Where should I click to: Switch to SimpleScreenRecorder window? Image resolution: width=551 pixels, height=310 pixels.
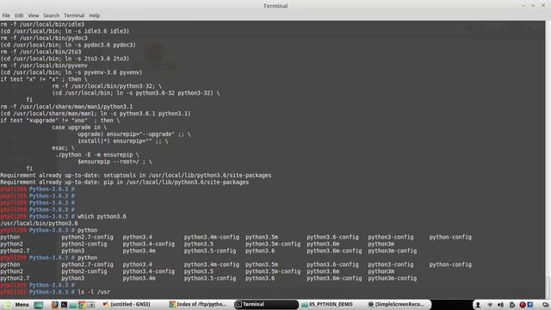click(398, 304)
